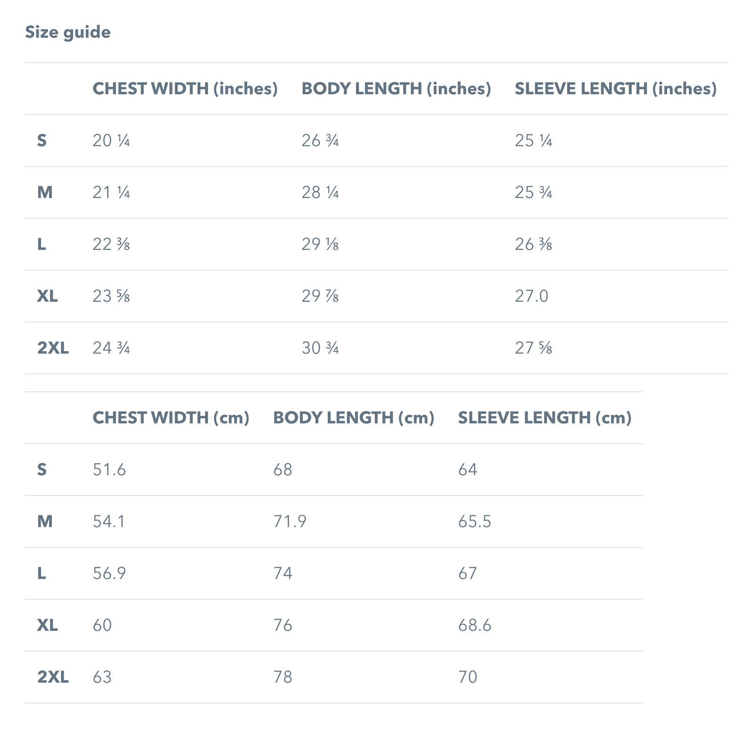Click the Size guide heading
The width and height of the screenshot is (744, 744).
[68, 33]
